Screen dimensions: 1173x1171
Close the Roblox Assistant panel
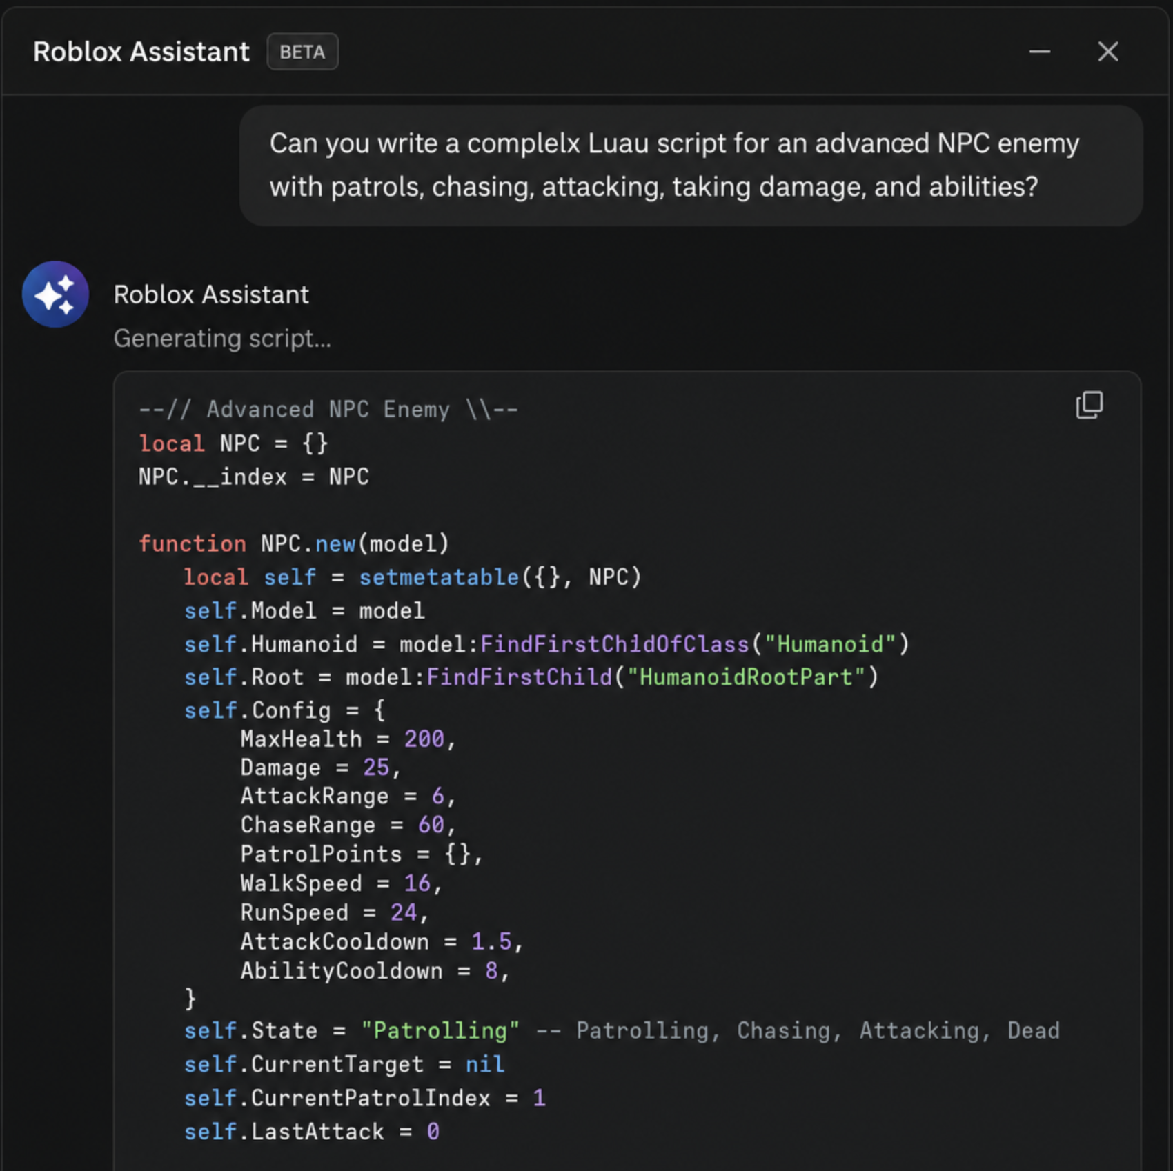1107,51
